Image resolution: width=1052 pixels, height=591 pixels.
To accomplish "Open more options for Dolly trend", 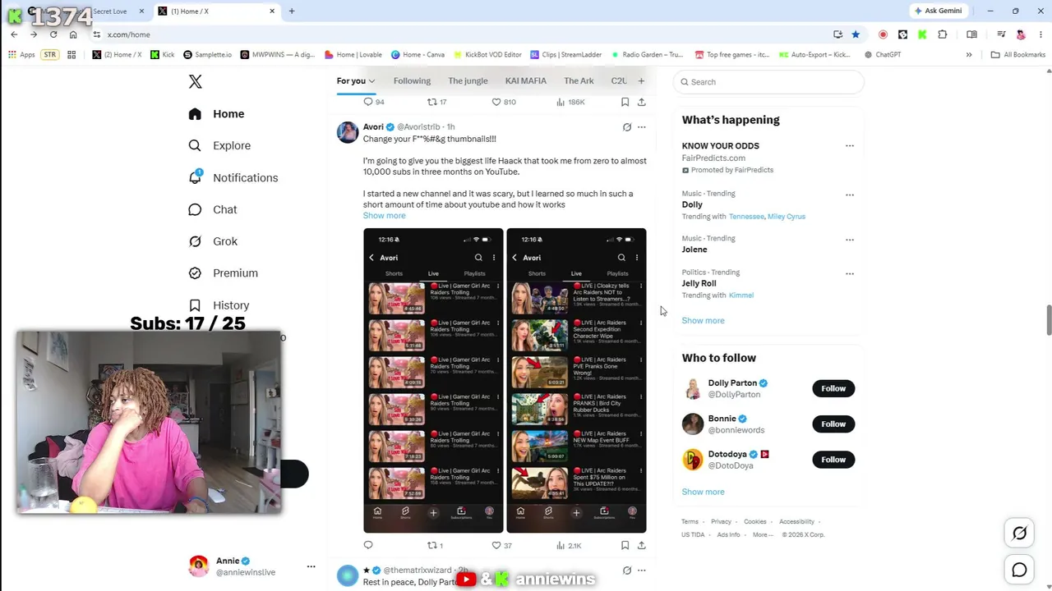I will coord(850,195).
